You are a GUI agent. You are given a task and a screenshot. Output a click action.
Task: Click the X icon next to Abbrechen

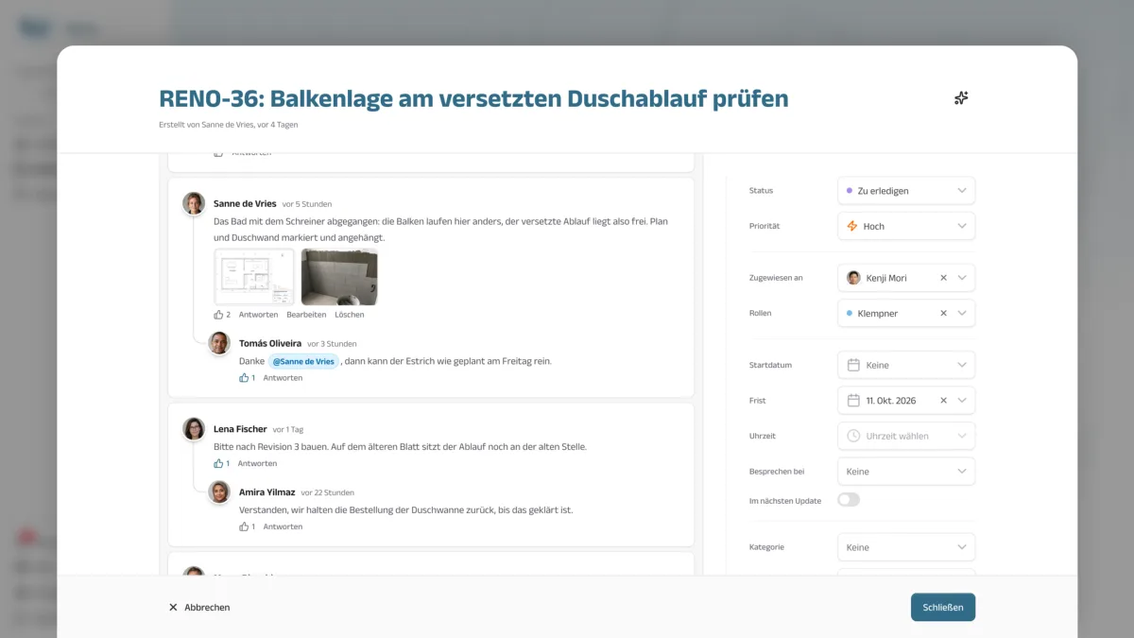[x=173, y=607]
